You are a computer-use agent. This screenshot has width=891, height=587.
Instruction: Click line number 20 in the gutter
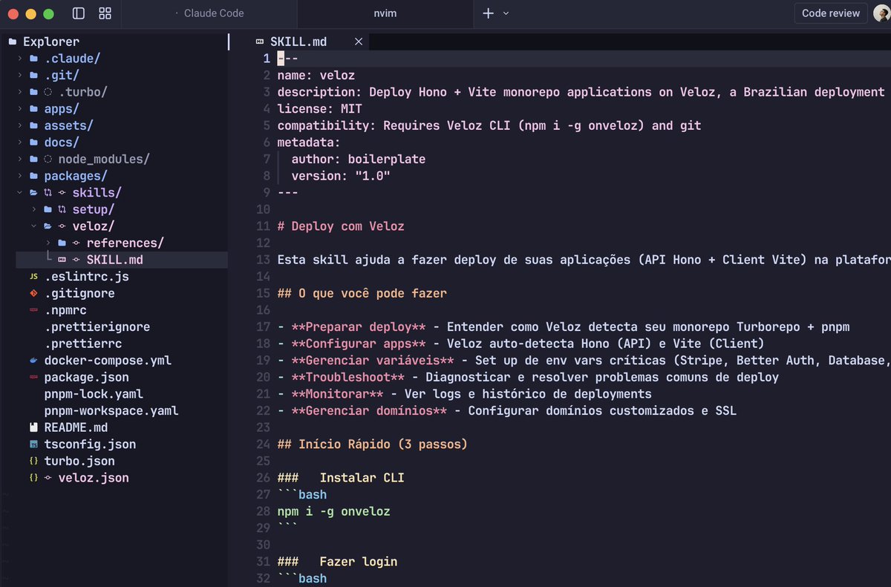click(263, 377)
